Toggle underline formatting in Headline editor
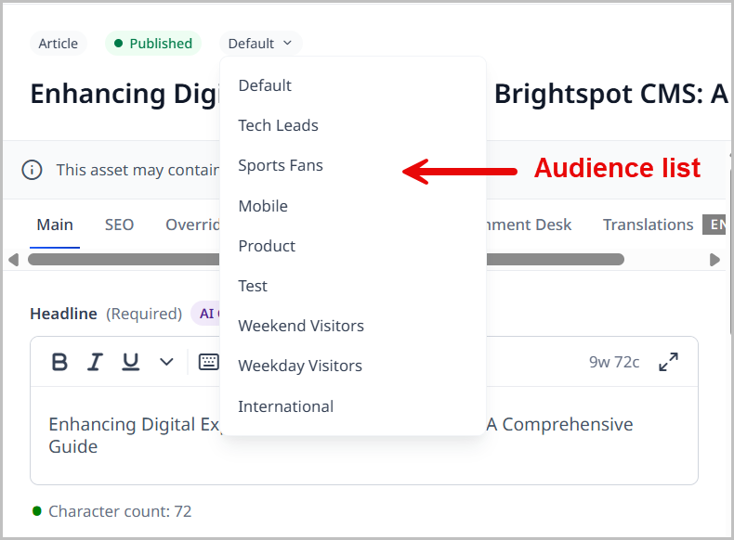 131,362
